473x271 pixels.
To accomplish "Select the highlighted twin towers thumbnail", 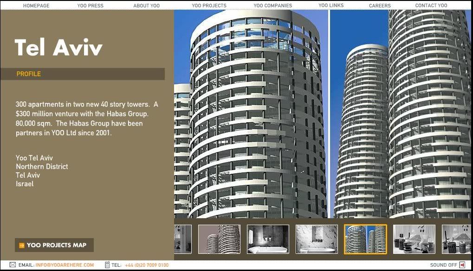I will 365,239.
